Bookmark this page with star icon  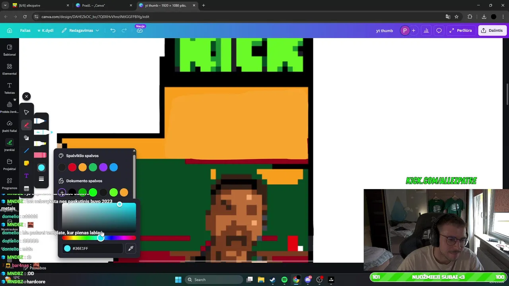point(457,17)
